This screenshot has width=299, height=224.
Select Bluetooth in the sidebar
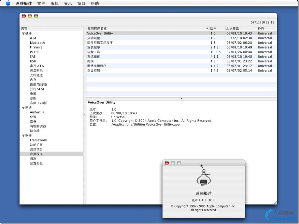point(37,43)
